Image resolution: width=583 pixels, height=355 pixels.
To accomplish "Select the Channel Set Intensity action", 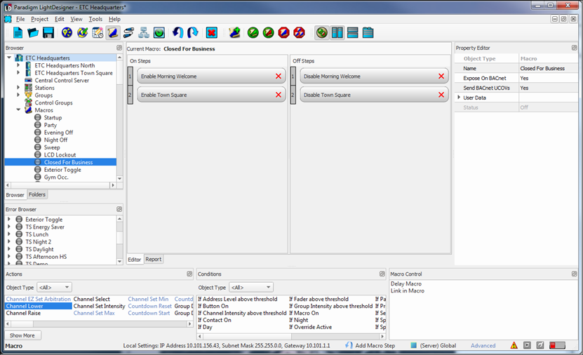I will (100, 306).
